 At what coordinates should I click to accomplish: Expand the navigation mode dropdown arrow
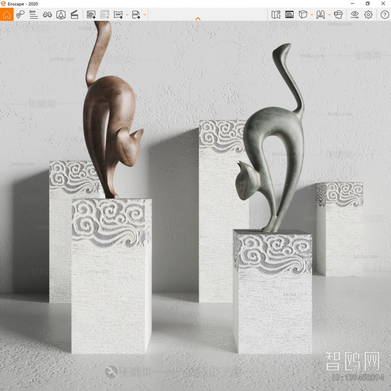tap(329, 15)
